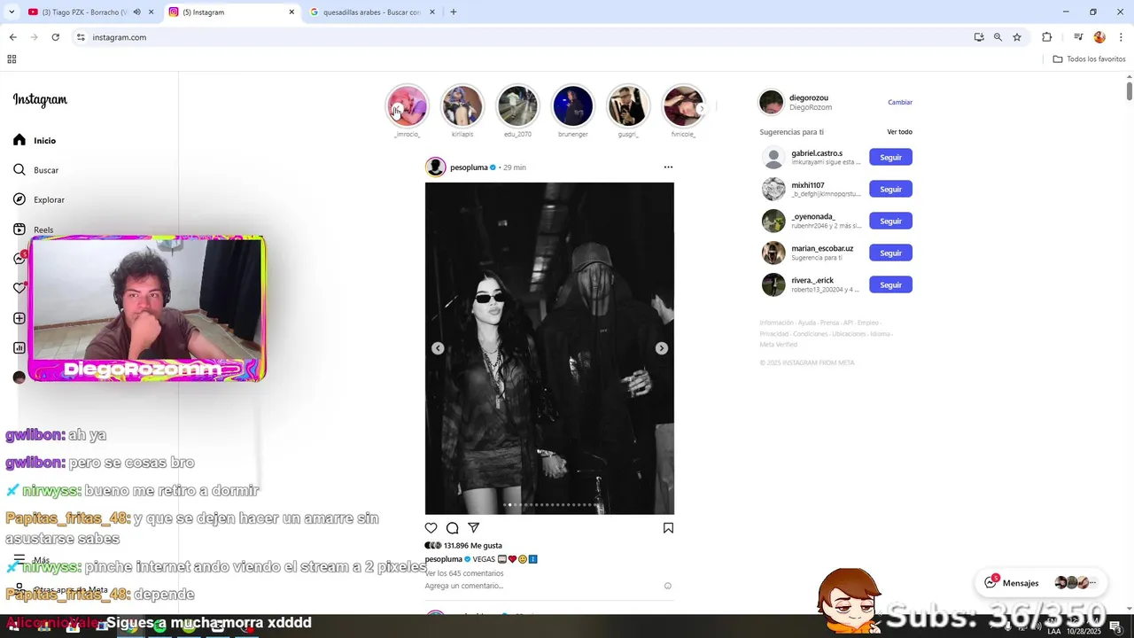Open extensions puzzle icon
Viewport: 1134px width, 638px height.
[1046, 37]
